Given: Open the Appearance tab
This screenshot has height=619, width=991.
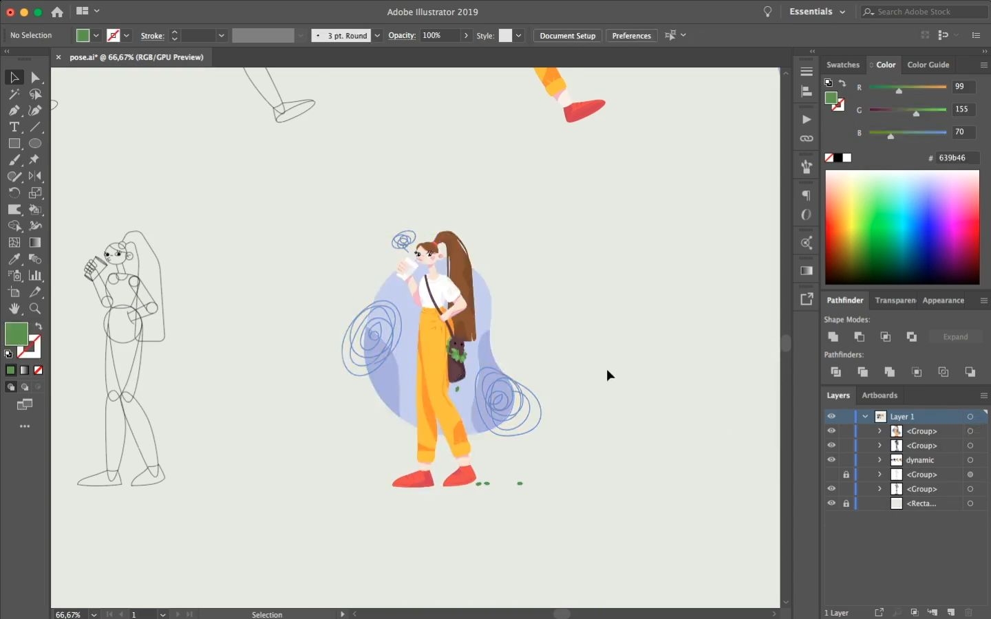Looking at the screenshot, I should click(x=943, y=301).
